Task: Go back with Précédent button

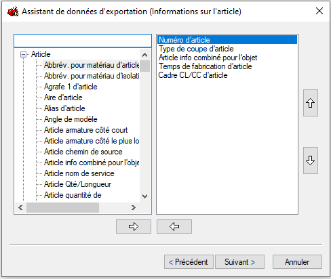Action: click(189, 262)
